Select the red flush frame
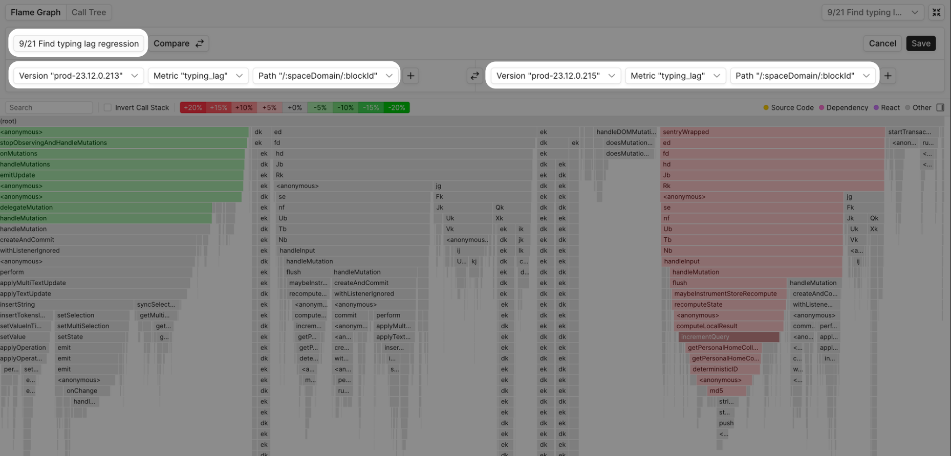951x456 pixels. pos(728,283)
